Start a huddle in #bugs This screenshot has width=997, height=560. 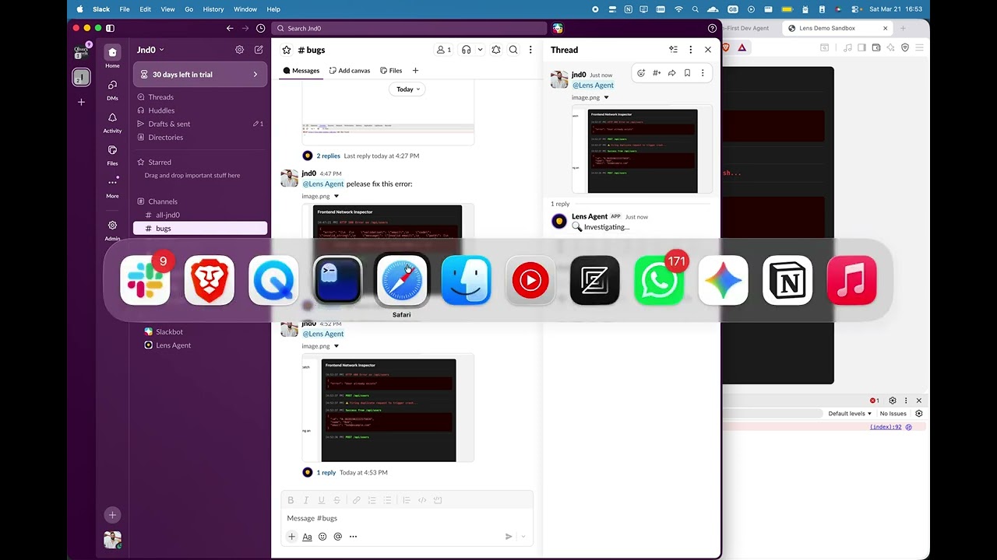coord(466,50)
